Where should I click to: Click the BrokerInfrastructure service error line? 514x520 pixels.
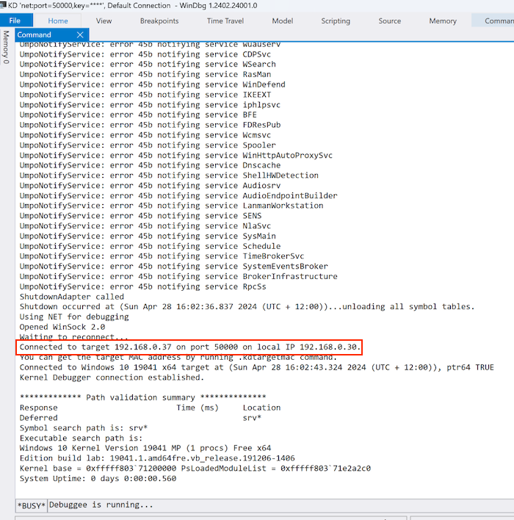point(178,276)
